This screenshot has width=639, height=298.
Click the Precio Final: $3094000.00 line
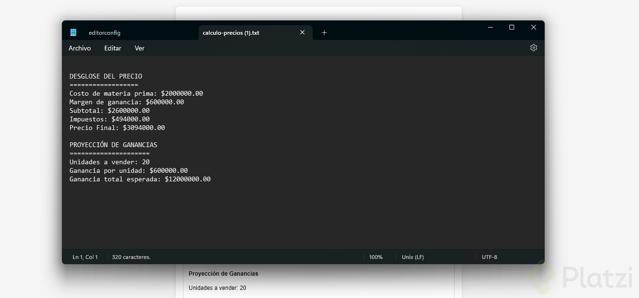(x=117, y=128)
